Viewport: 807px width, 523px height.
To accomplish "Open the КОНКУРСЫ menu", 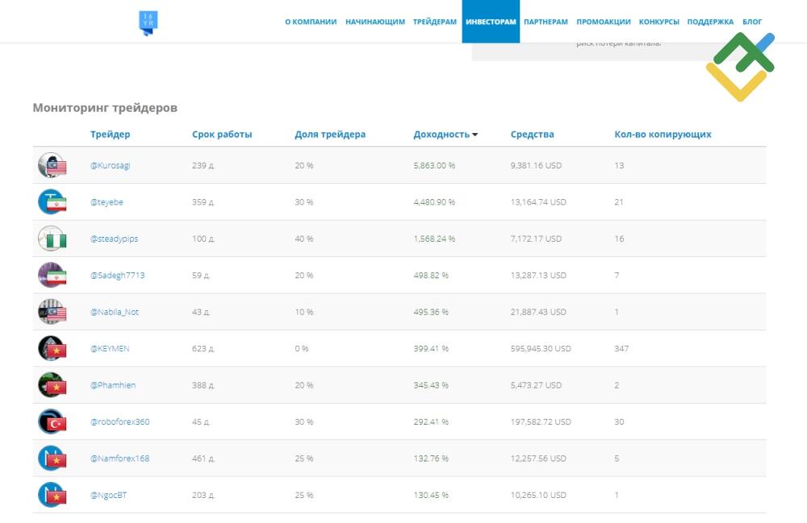I will 659,22.
